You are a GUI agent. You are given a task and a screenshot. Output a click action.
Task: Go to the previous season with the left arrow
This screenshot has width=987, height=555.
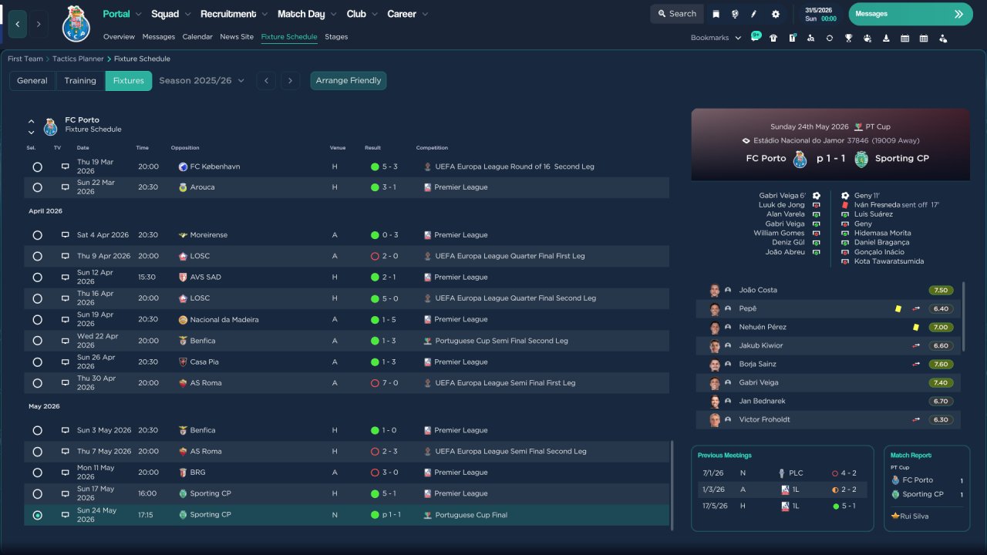click(266, 81)
